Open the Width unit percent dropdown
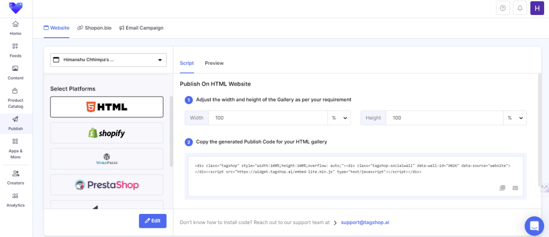549x237 pixels. pyautogui.click(x=339, y=118)
